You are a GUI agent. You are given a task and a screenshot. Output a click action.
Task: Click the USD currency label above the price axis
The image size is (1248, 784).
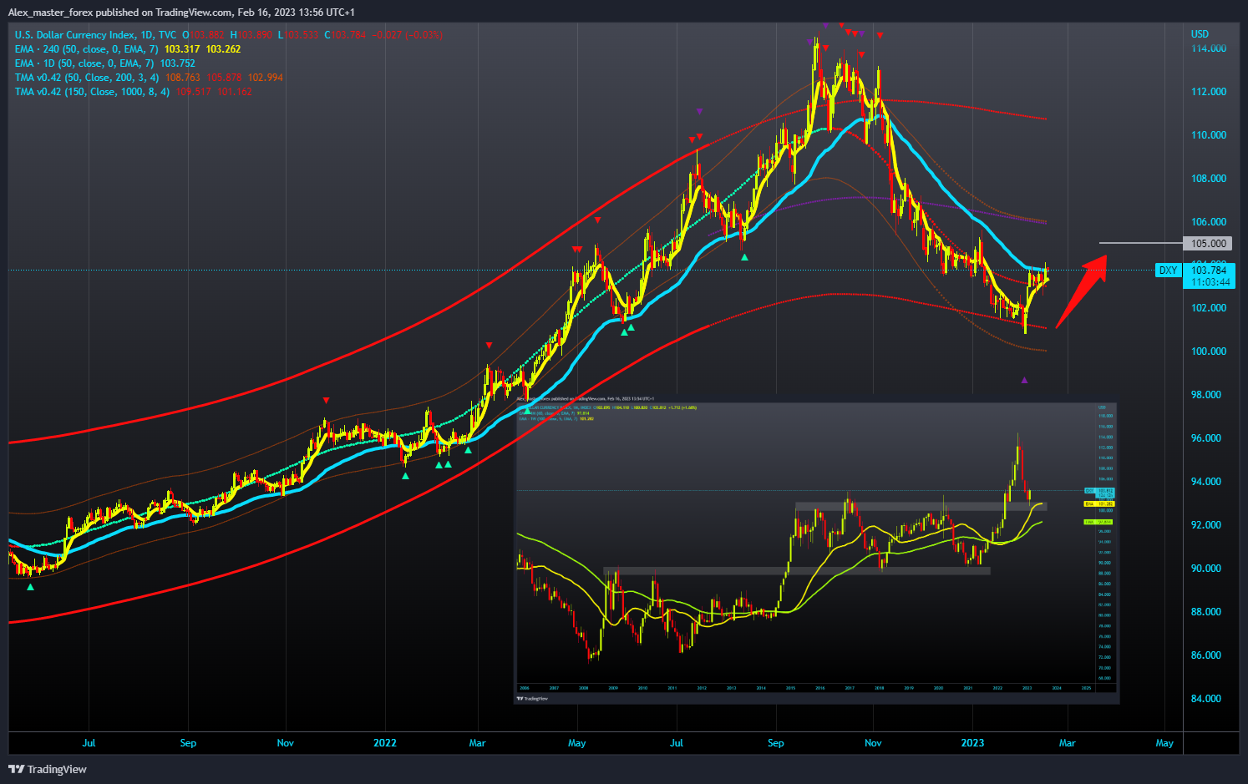(1200, 34)
